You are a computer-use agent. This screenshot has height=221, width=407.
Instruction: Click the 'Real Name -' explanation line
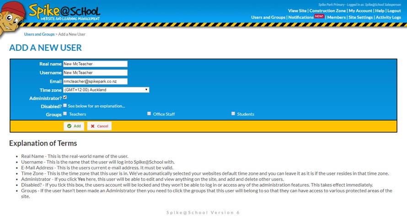point(75,156)
